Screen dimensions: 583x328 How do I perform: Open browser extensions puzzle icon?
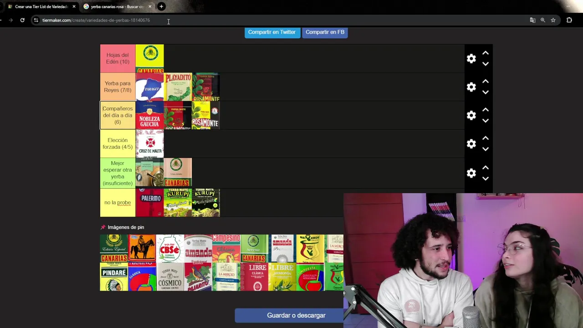pyautogui.click(x=569, y=20)
